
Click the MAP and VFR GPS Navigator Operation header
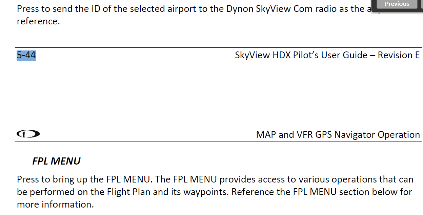coord(338,135)
